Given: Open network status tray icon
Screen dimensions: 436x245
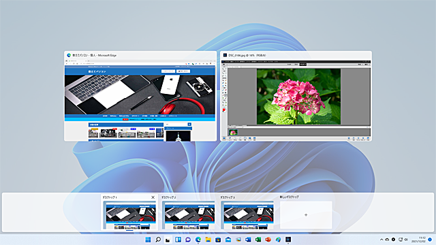Looking at the screenshot, I should coord(401,240).
